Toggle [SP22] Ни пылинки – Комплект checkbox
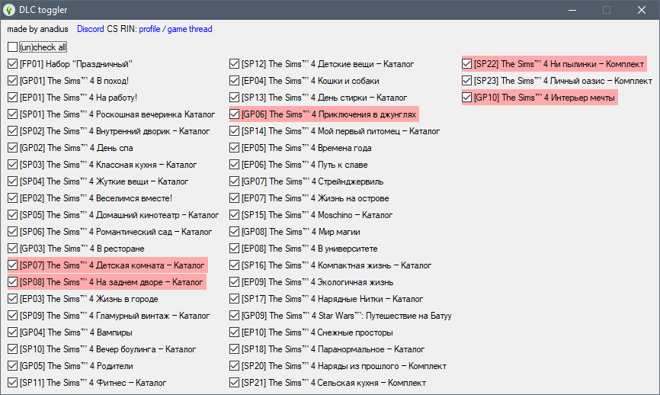The image size is (660, 395). [x=467, y=64]
